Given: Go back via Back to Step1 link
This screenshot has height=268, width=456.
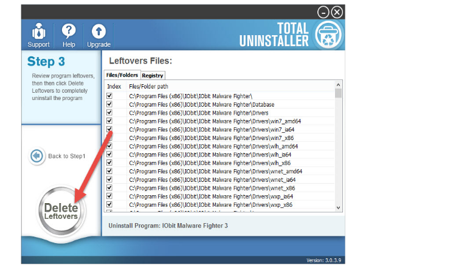Looking at the screenshot, I should pyautogui.click(x=67, y=156).
